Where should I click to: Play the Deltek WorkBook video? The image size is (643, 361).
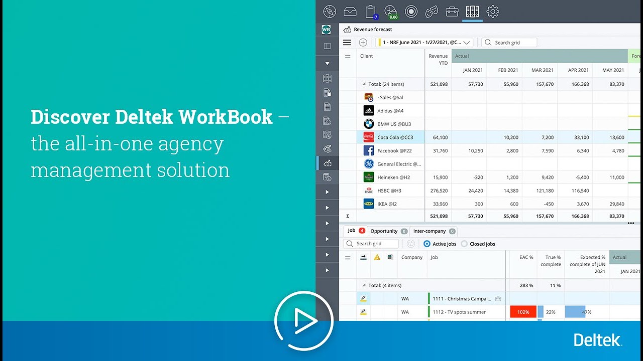click(303, 321)
